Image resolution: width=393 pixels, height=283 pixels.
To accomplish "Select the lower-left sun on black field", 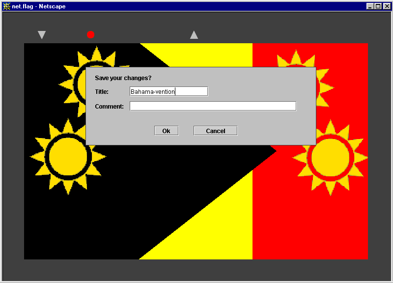I will coord(68,157).
